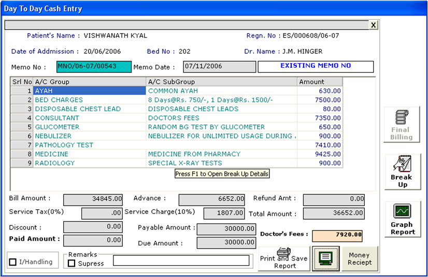Click the DISPOSABLE CHEST LEADS subgroup cell
428x277 pixels.
(x=222, y=109)
